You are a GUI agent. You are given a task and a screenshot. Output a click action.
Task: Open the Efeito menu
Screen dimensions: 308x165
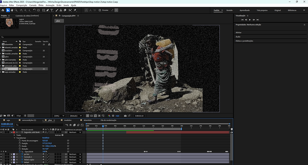41,5
